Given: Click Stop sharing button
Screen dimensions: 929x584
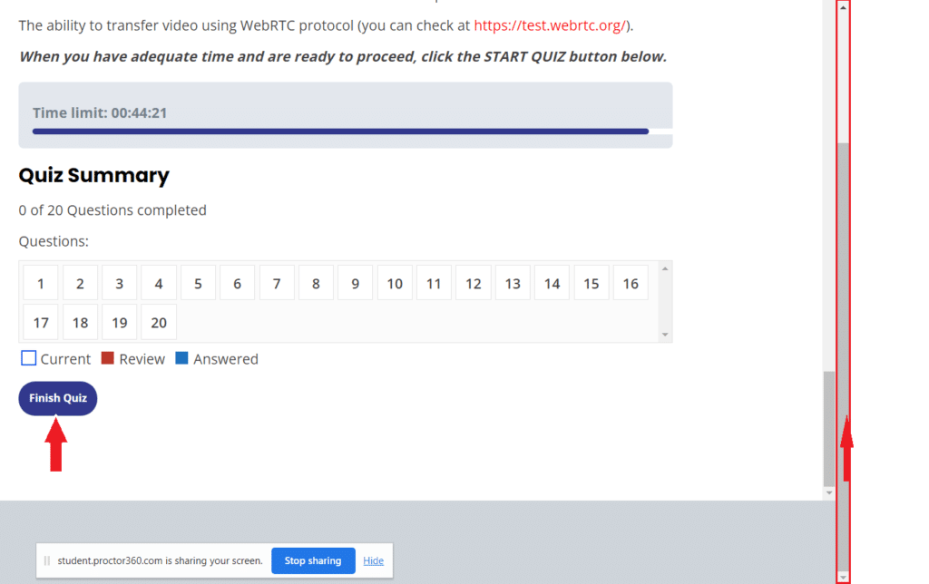Looking at the screenshot, I should (312, 560).
